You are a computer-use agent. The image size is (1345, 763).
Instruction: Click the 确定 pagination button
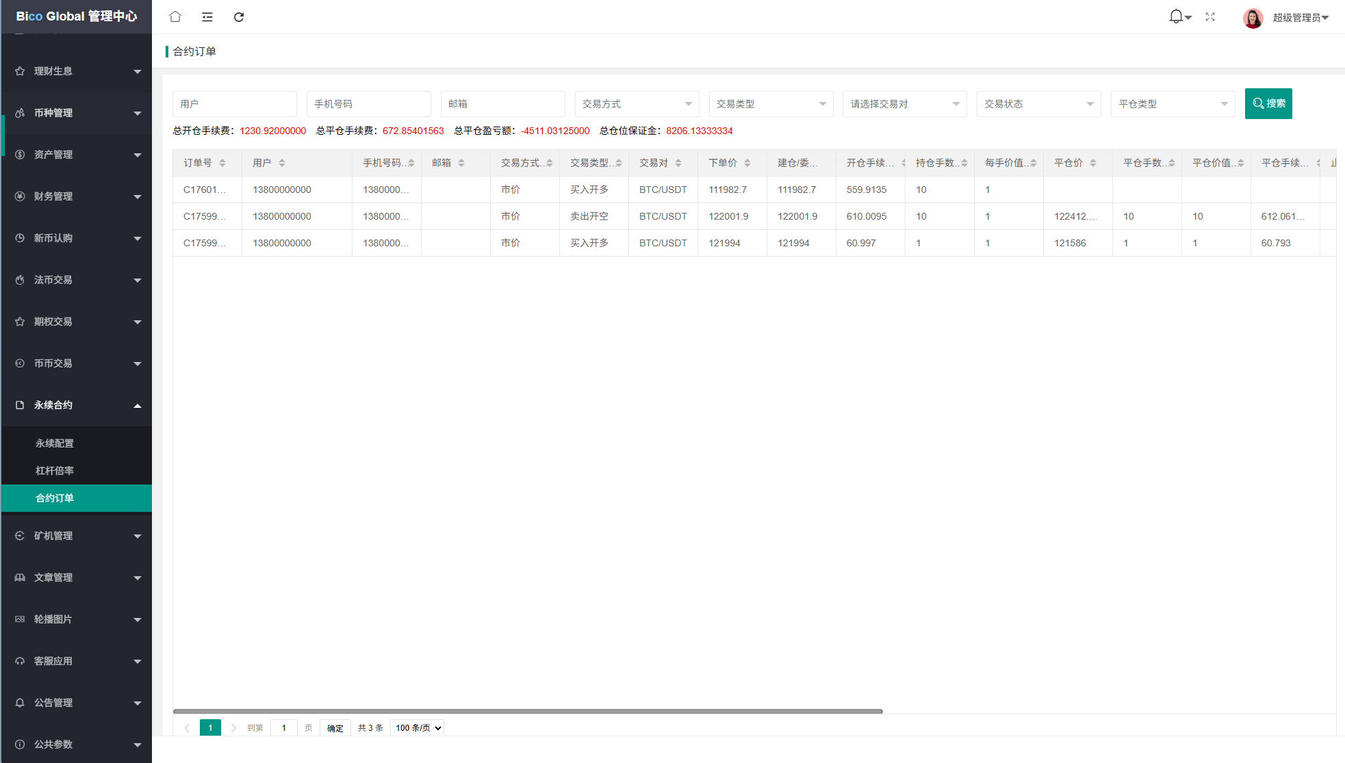click(335, 728)
